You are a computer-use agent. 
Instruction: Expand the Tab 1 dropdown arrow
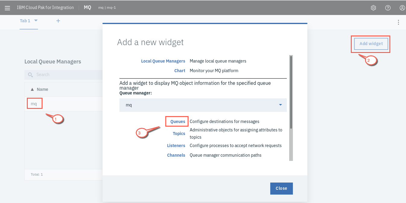[36, 20]
